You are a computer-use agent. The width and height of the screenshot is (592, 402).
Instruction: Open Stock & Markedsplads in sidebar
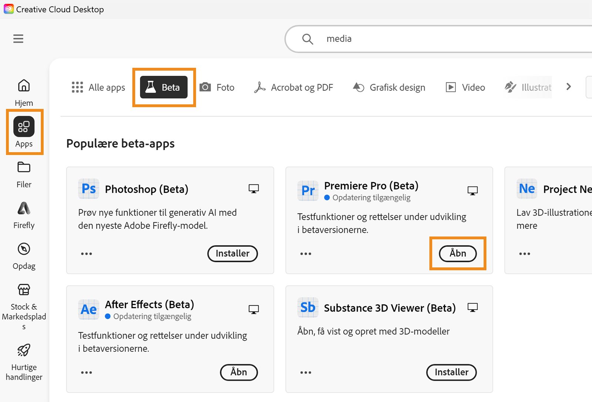coord(24,306)
